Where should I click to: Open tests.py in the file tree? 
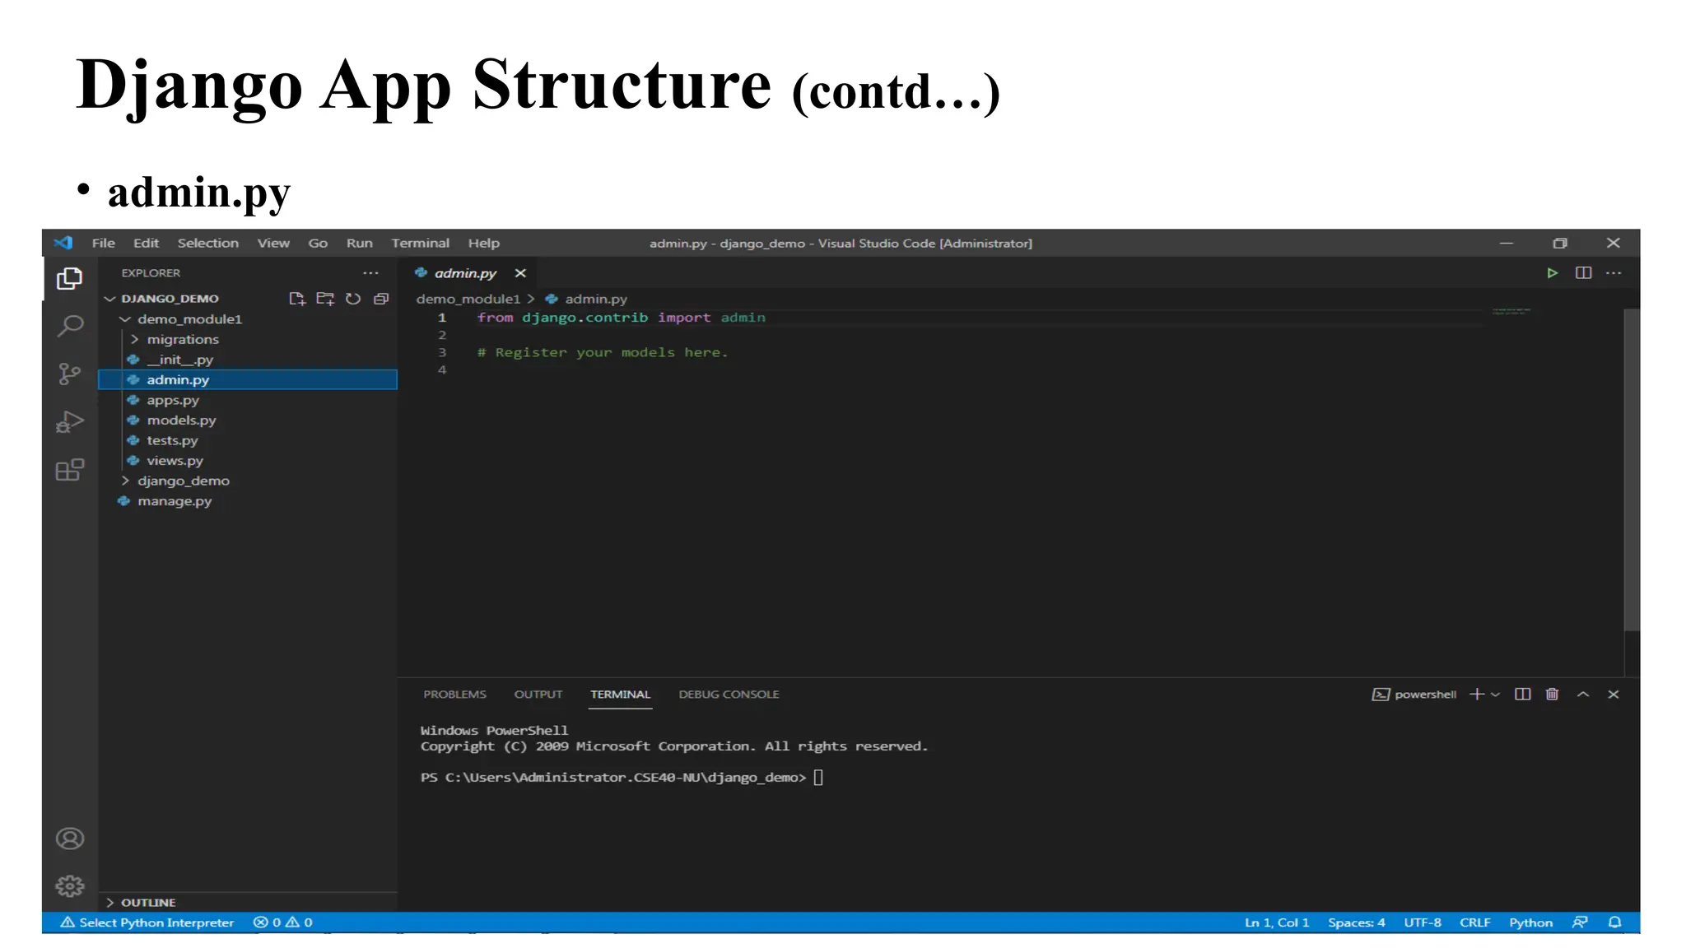coord(172,440)
